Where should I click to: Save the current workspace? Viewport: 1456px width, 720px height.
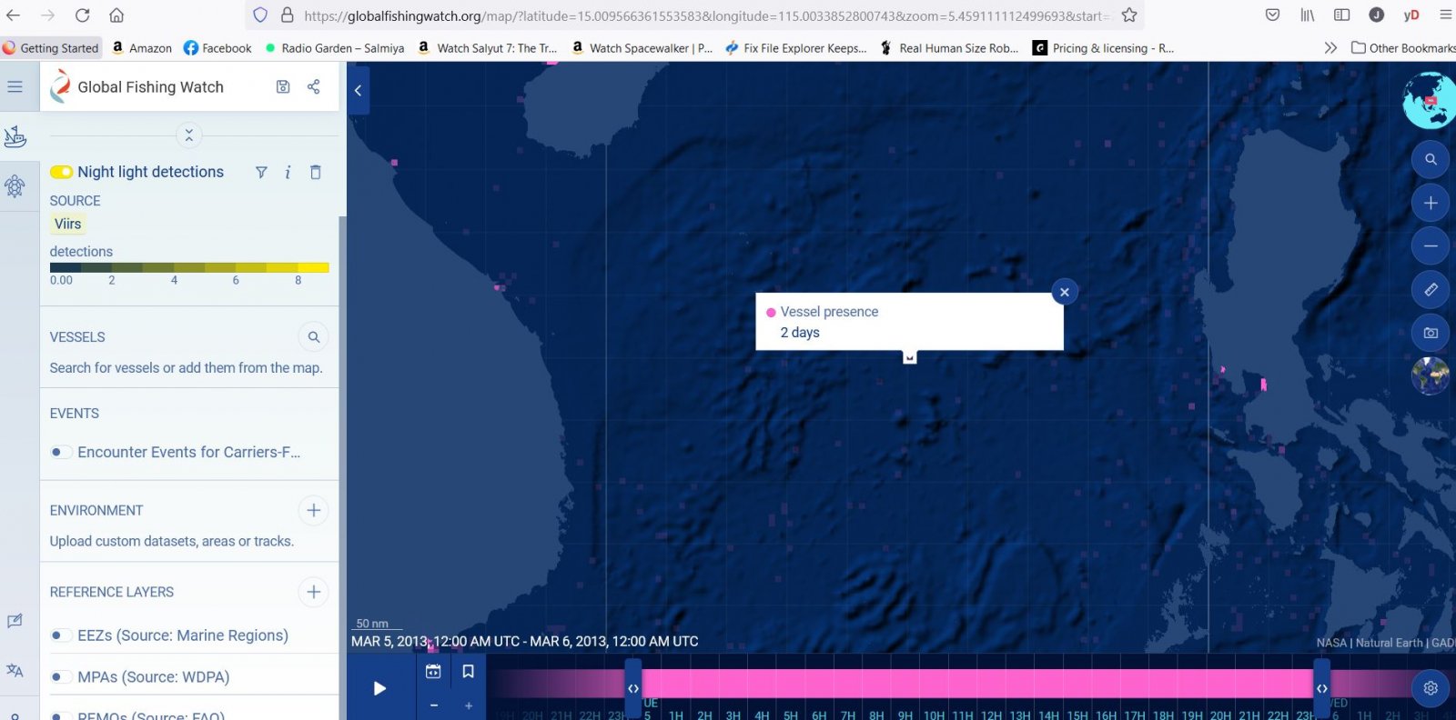283,86
